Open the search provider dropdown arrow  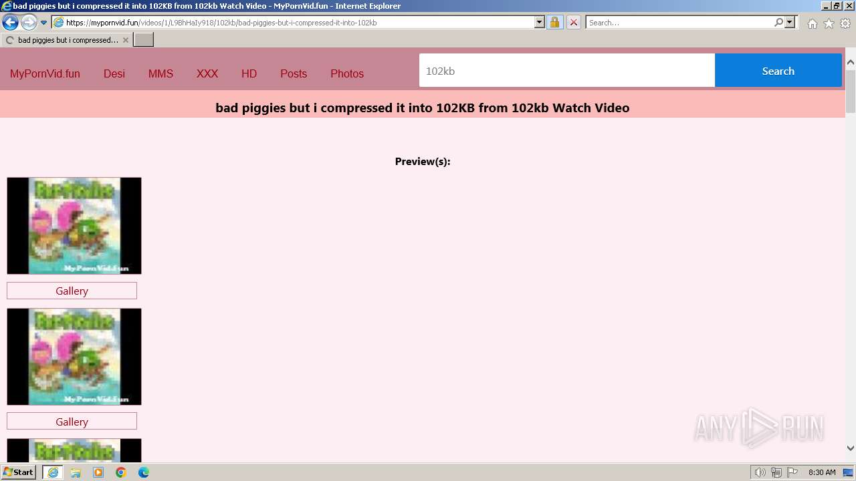pyautogui.click(x=790, y=23)
